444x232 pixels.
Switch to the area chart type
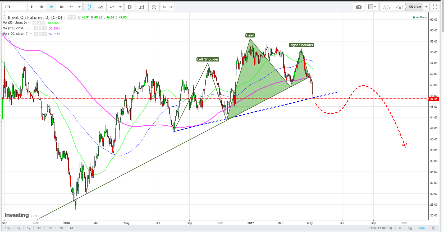pos(100,7)
